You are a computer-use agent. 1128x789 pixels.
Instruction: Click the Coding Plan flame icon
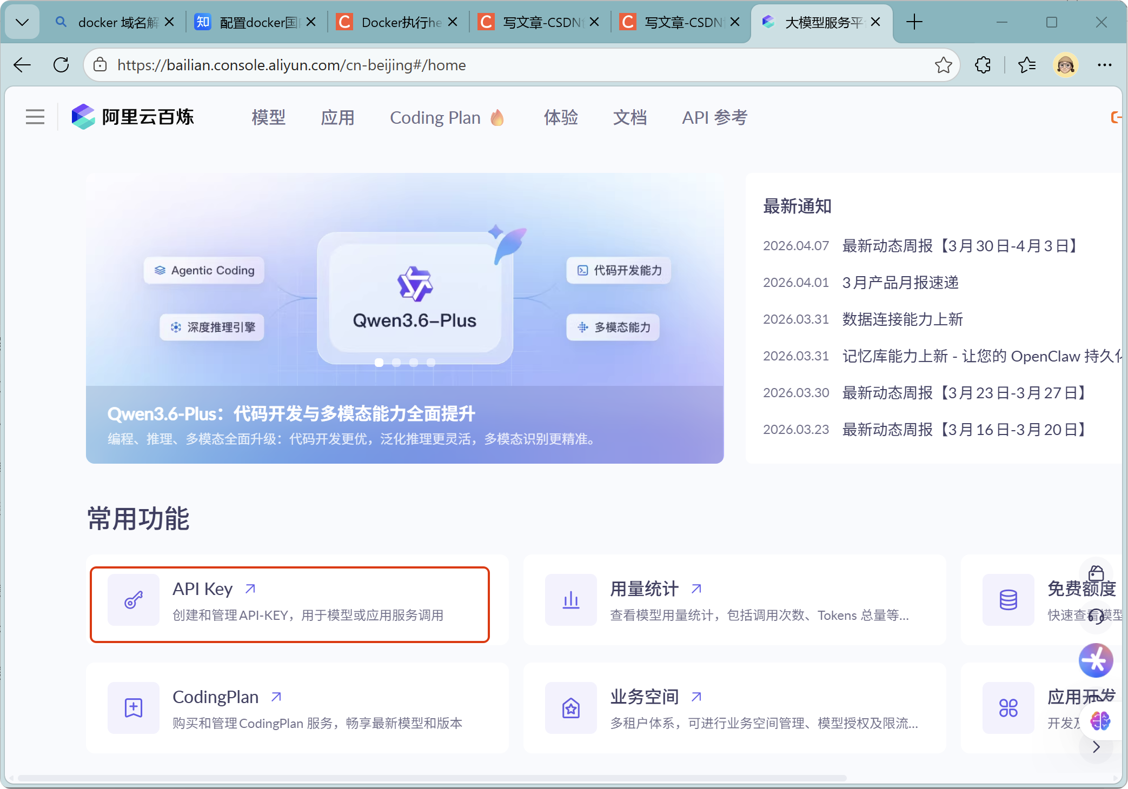click(497, 117)
